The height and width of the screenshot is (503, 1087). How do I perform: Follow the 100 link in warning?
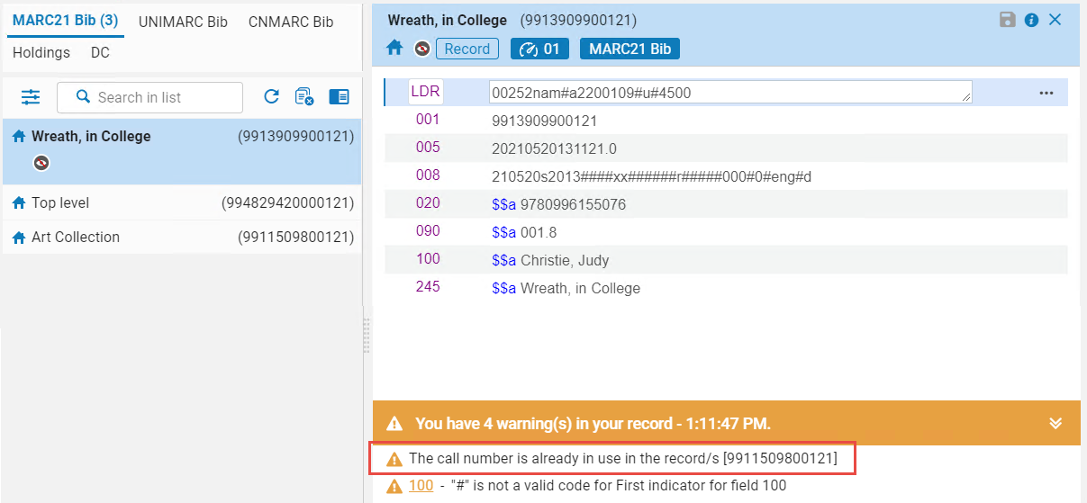coord(421,486)
